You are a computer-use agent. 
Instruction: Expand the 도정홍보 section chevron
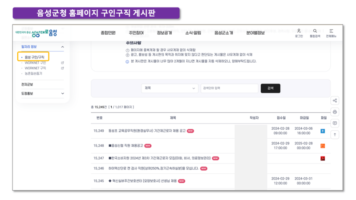tap(62, 93)
